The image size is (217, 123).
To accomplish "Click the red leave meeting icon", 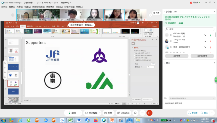I will (x=149, y=113).
